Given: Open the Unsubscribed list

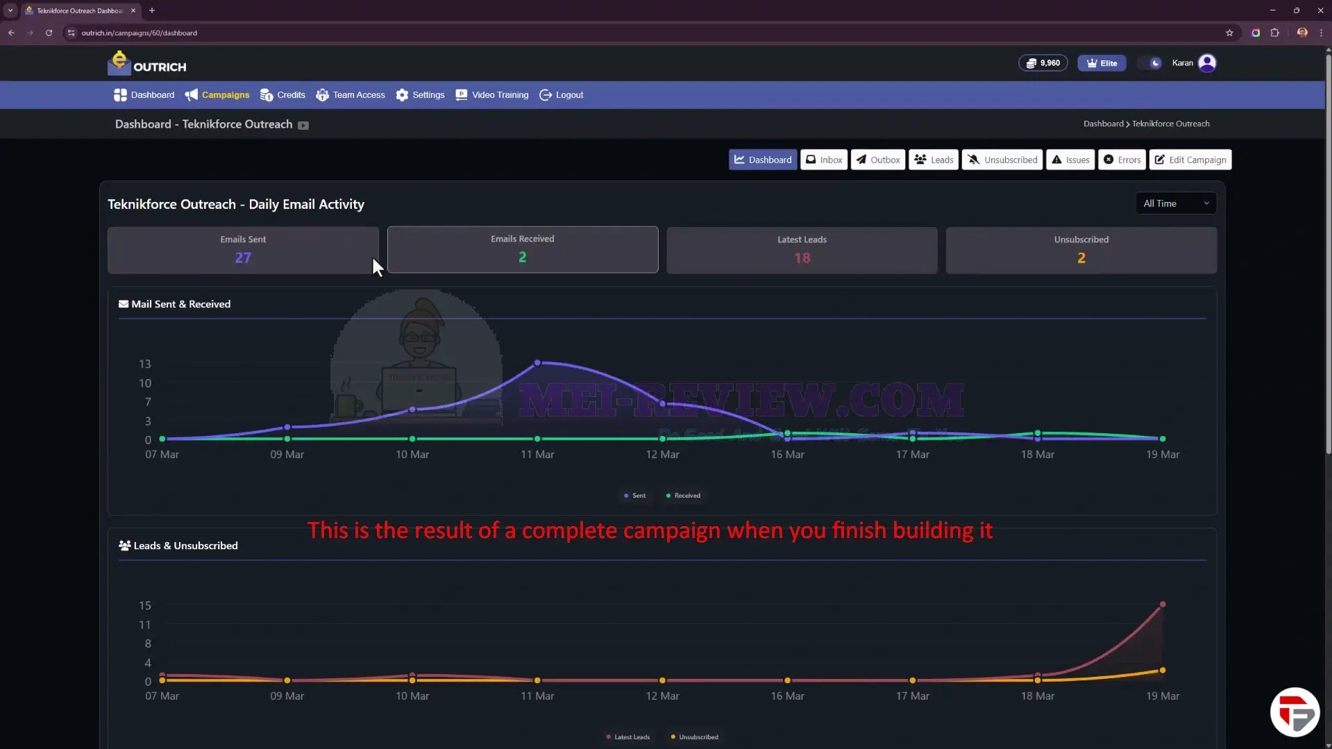Looking at the screenshot, I should pyautogui.click(x=1002, y=160).
